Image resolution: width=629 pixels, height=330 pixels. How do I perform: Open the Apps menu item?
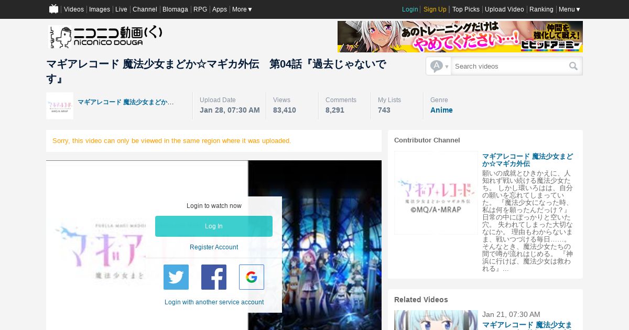tap(220, 9)
